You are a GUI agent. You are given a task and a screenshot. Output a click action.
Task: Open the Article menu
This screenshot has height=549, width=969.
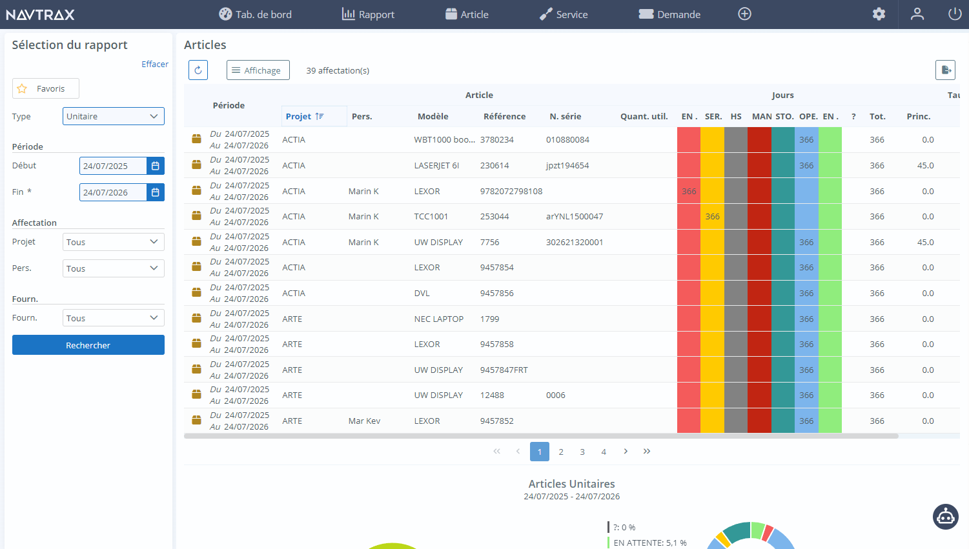[x=467, y=14]
